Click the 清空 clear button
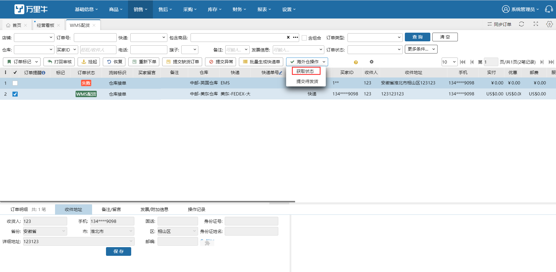The height and width of the screenshot is (272, 556). 445,37
